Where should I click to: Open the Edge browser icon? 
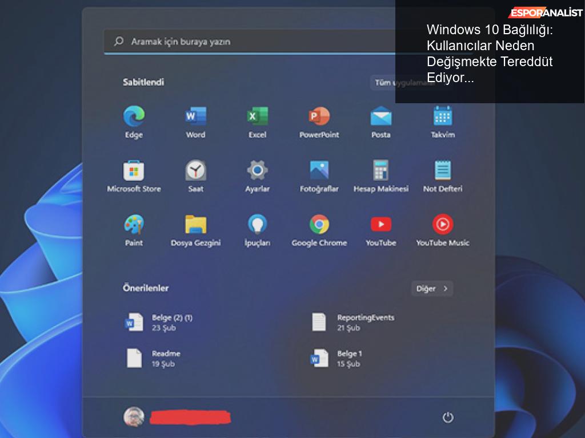[134, 117]
